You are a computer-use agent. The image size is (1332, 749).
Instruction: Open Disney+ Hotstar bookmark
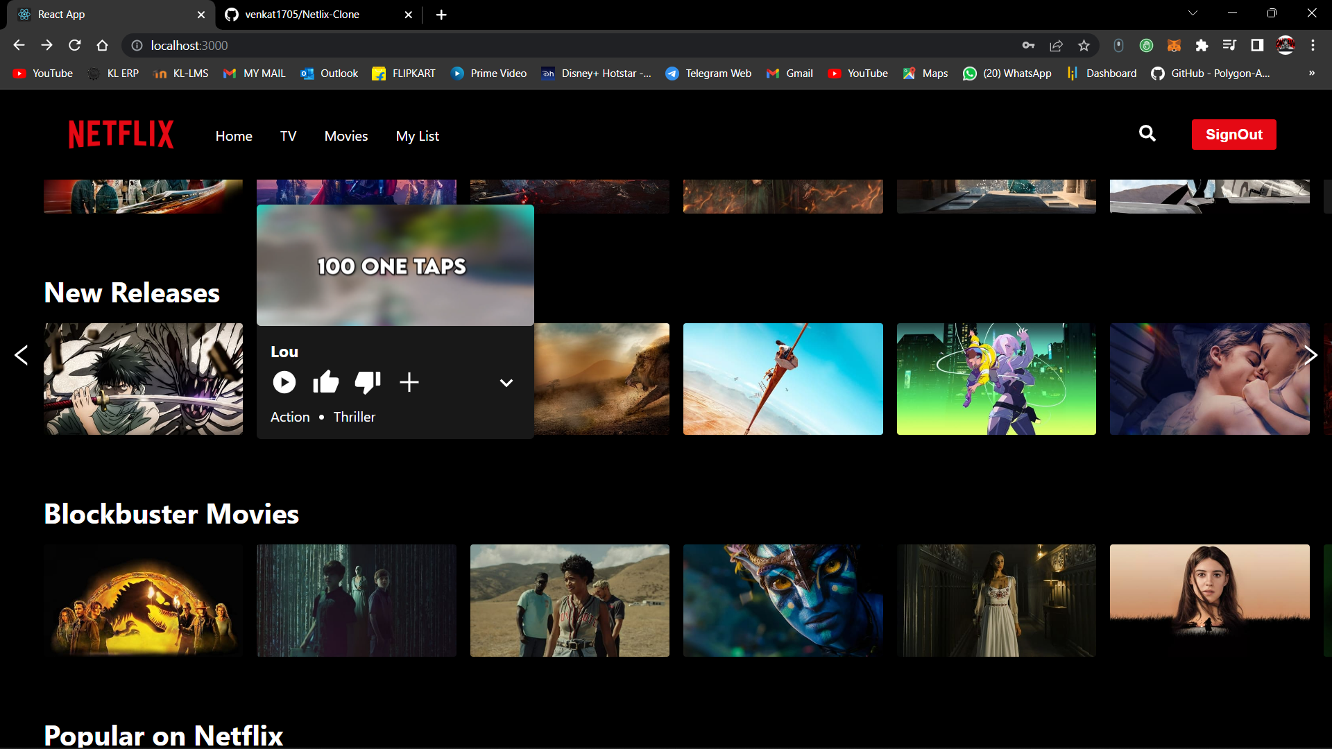[597, 74]
